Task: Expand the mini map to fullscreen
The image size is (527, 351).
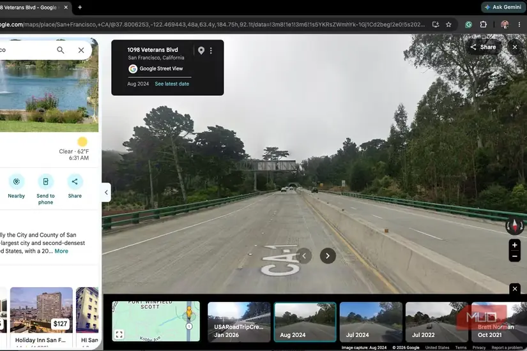Action: tap(119, 334)
